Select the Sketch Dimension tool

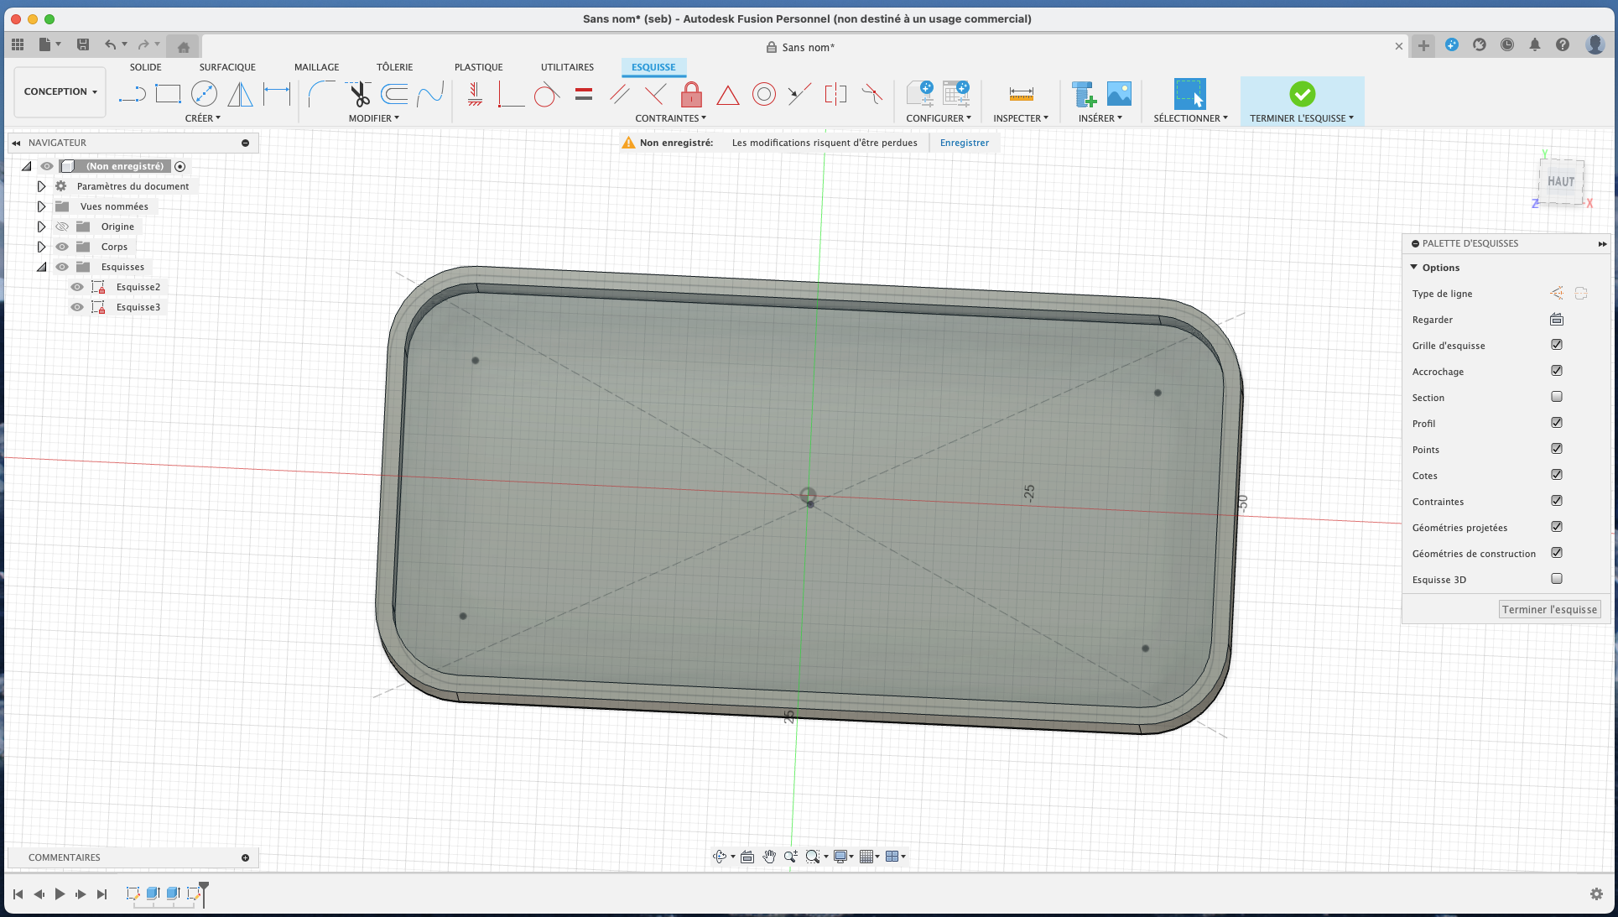point(276,94)
